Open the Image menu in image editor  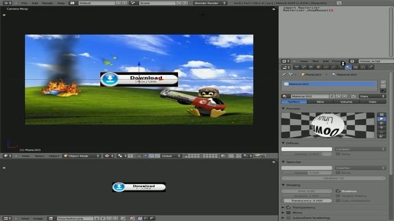point(38,219)
